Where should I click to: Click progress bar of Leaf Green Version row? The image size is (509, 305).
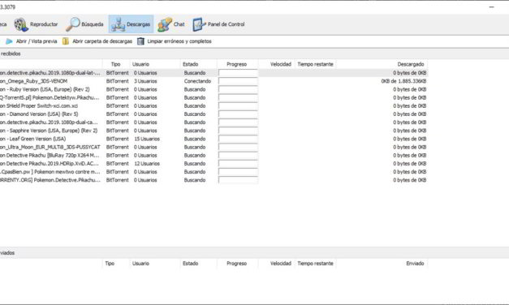(238, 139)
